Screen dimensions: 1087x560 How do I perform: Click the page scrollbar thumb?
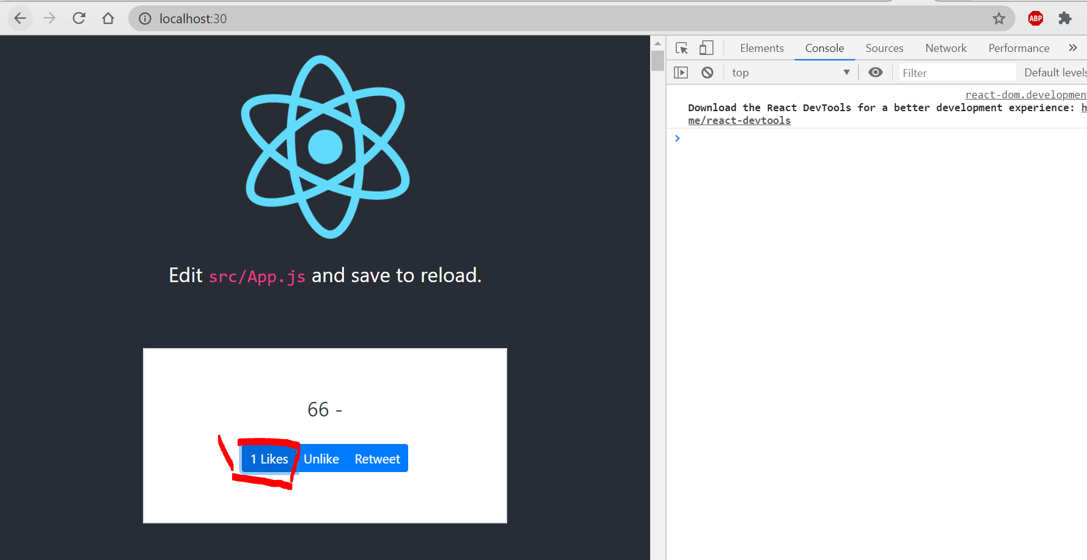coord(657,61)
